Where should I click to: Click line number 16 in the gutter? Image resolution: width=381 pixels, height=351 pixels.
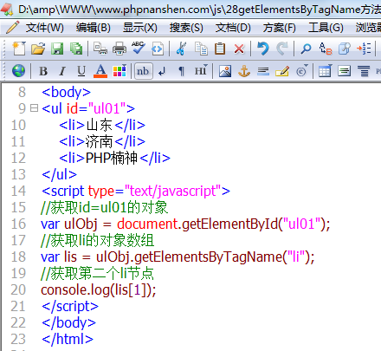[18, 224]
